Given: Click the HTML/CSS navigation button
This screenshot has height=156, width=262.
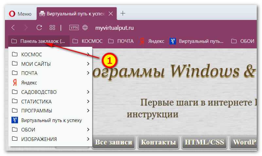Looking at the screenshot, I should (204, 142).
